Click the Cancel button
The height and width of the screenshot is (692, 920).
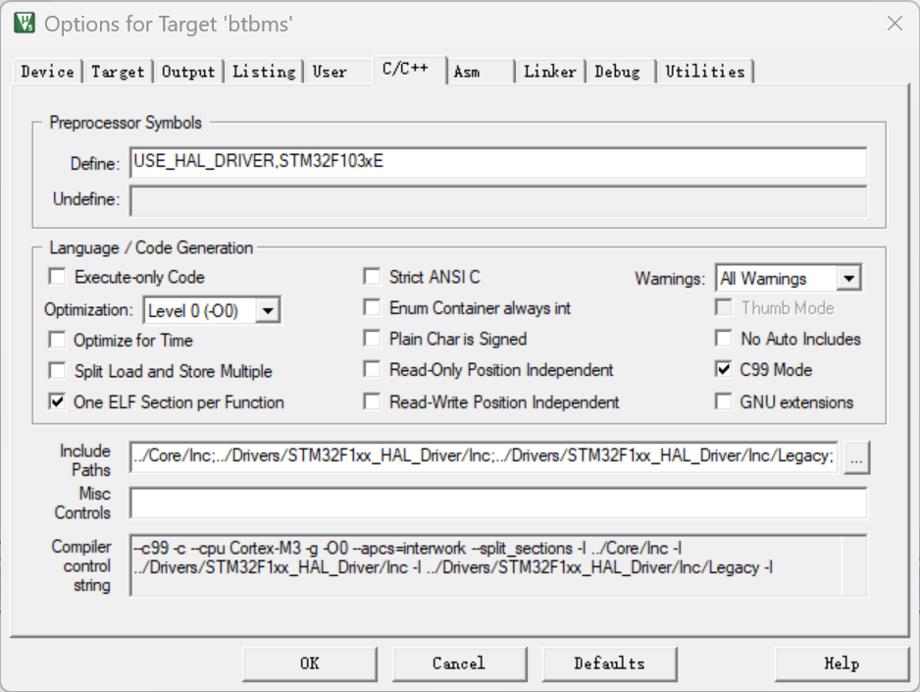point(459,664)
